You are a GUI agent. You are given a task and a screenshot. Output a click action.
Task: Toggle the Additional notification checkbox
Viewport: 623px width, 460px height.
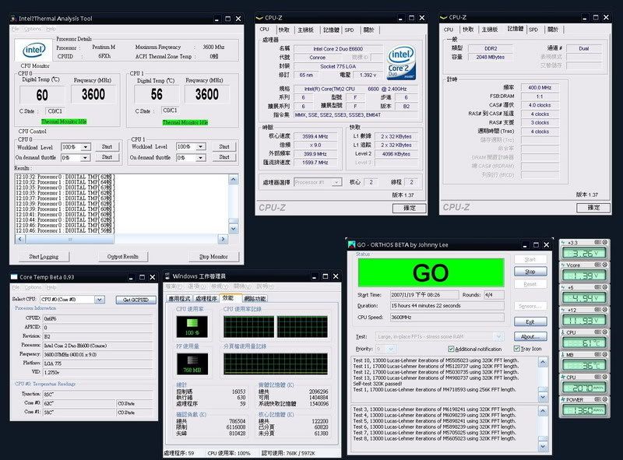point(451,349)
